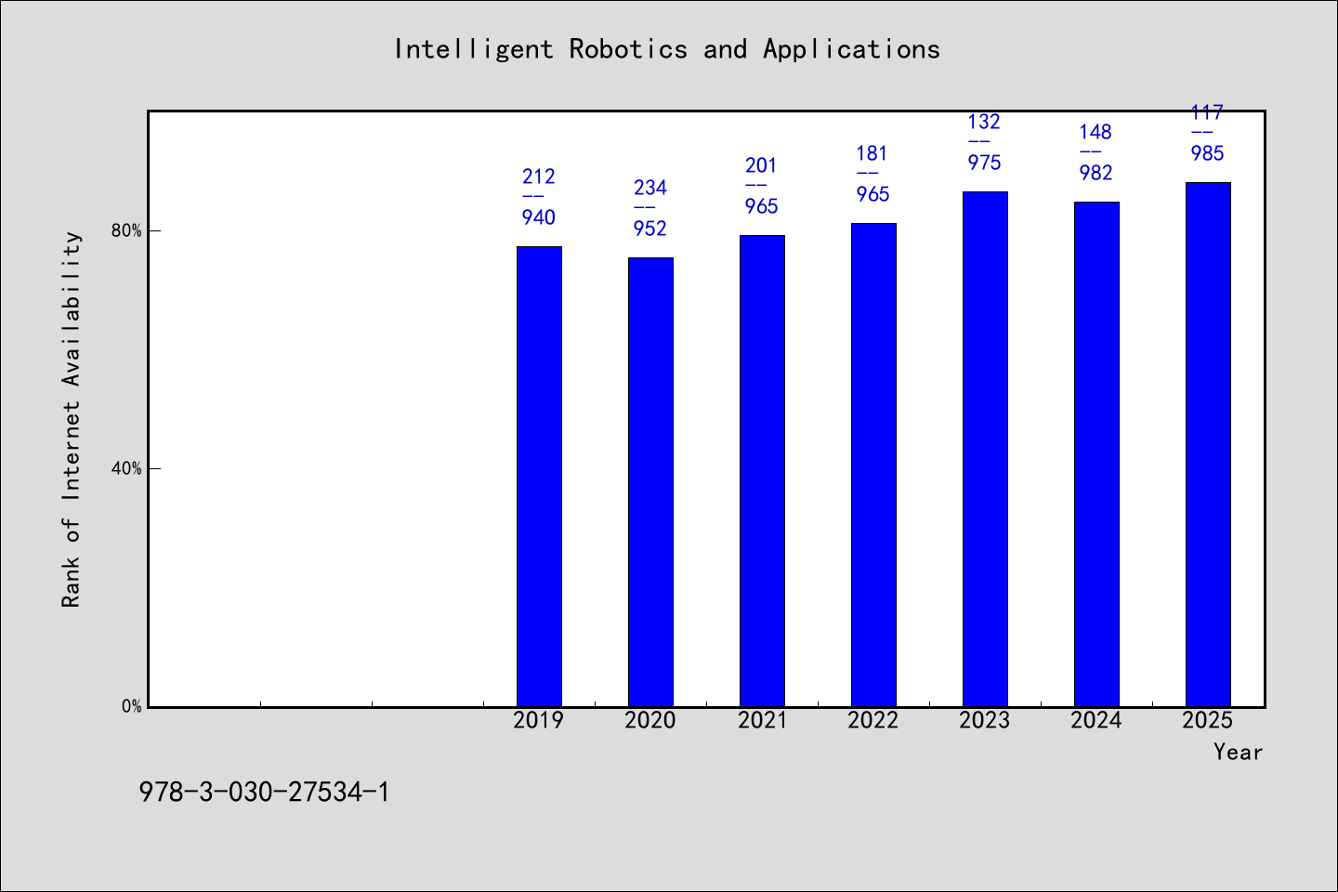Click the value 965 above the 2022 bar
1338x892 pixels.
873,194
